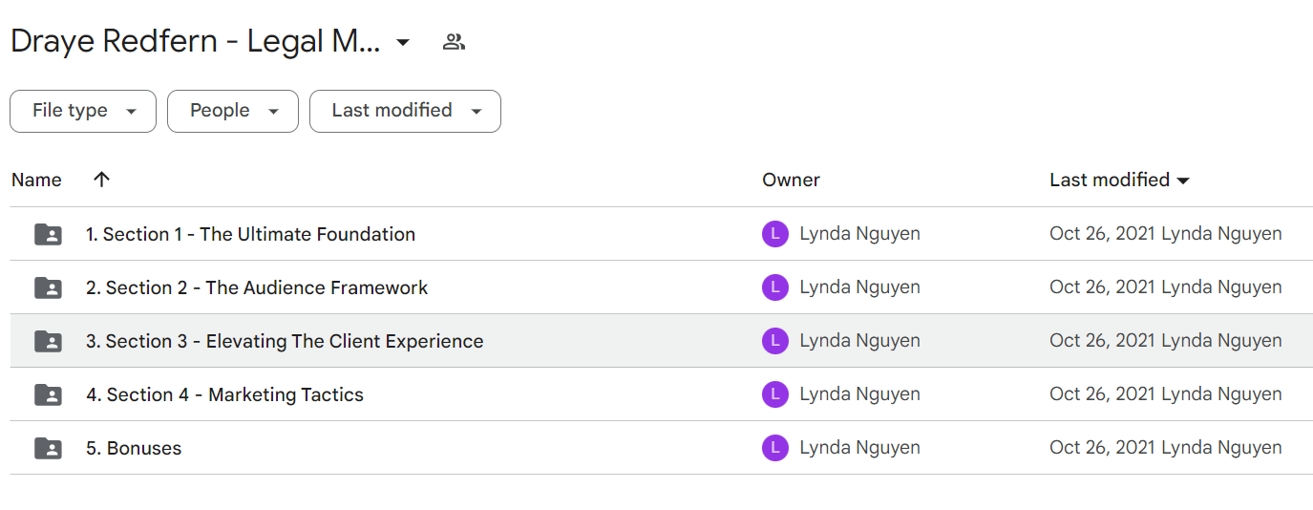Viewport: 1313px width, 510px height.
Task: Click the shared folder icon for Section 3
Action: 48,341
